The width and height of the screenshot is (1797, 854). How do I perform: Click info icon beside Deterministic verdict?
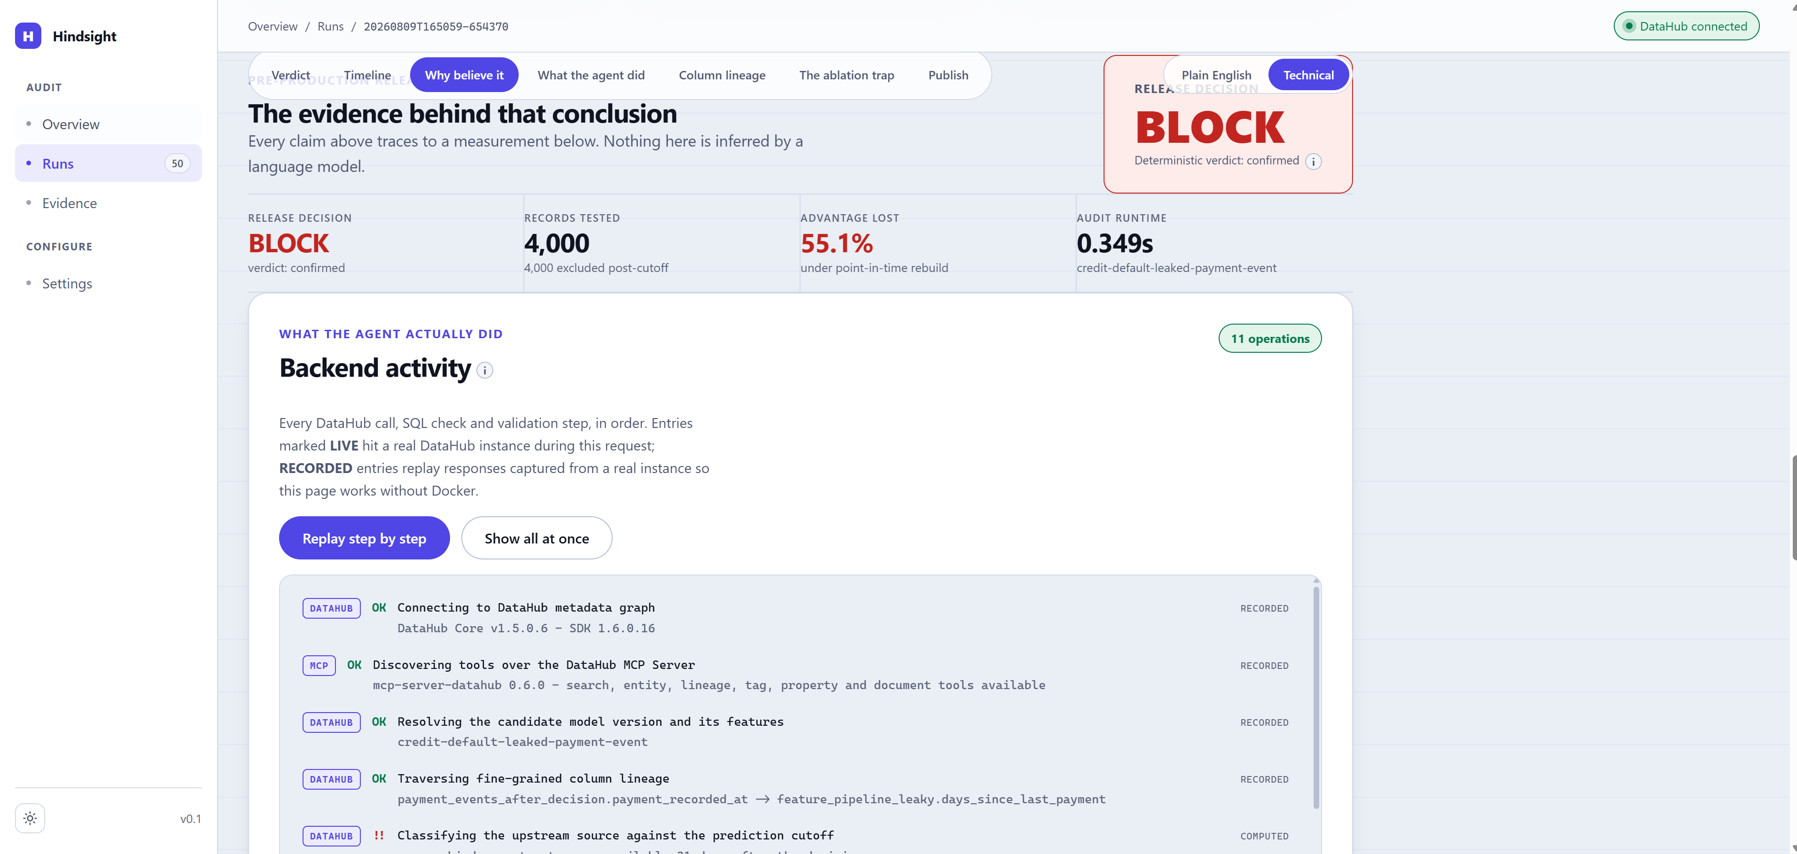1313,162
